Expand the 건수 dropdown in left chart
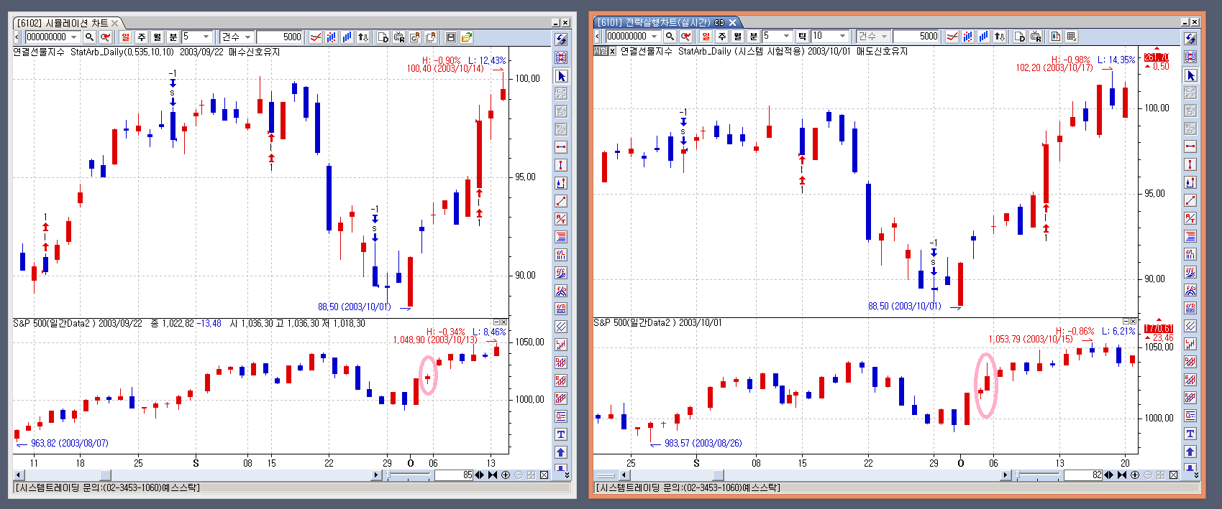Image resolution: width=1222 pixels, height=509 pixels. coord(247,37)
